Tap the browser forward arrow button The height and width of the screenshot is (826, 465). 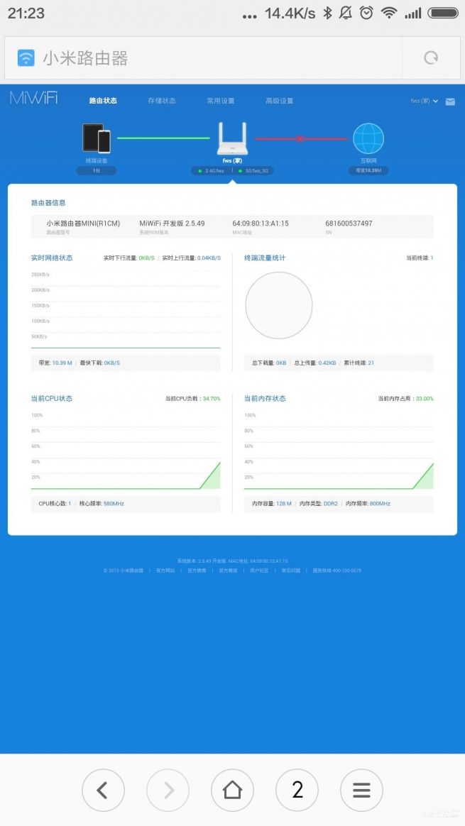tap(168, 791)
